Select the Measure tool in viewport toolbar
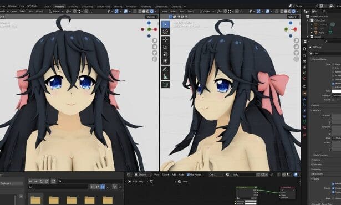 [165, 76]
